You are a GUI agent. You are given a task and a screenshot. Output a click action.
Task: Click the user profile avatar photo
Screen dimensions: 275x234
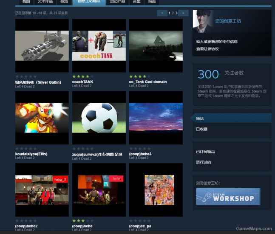(x=204, y=21)
